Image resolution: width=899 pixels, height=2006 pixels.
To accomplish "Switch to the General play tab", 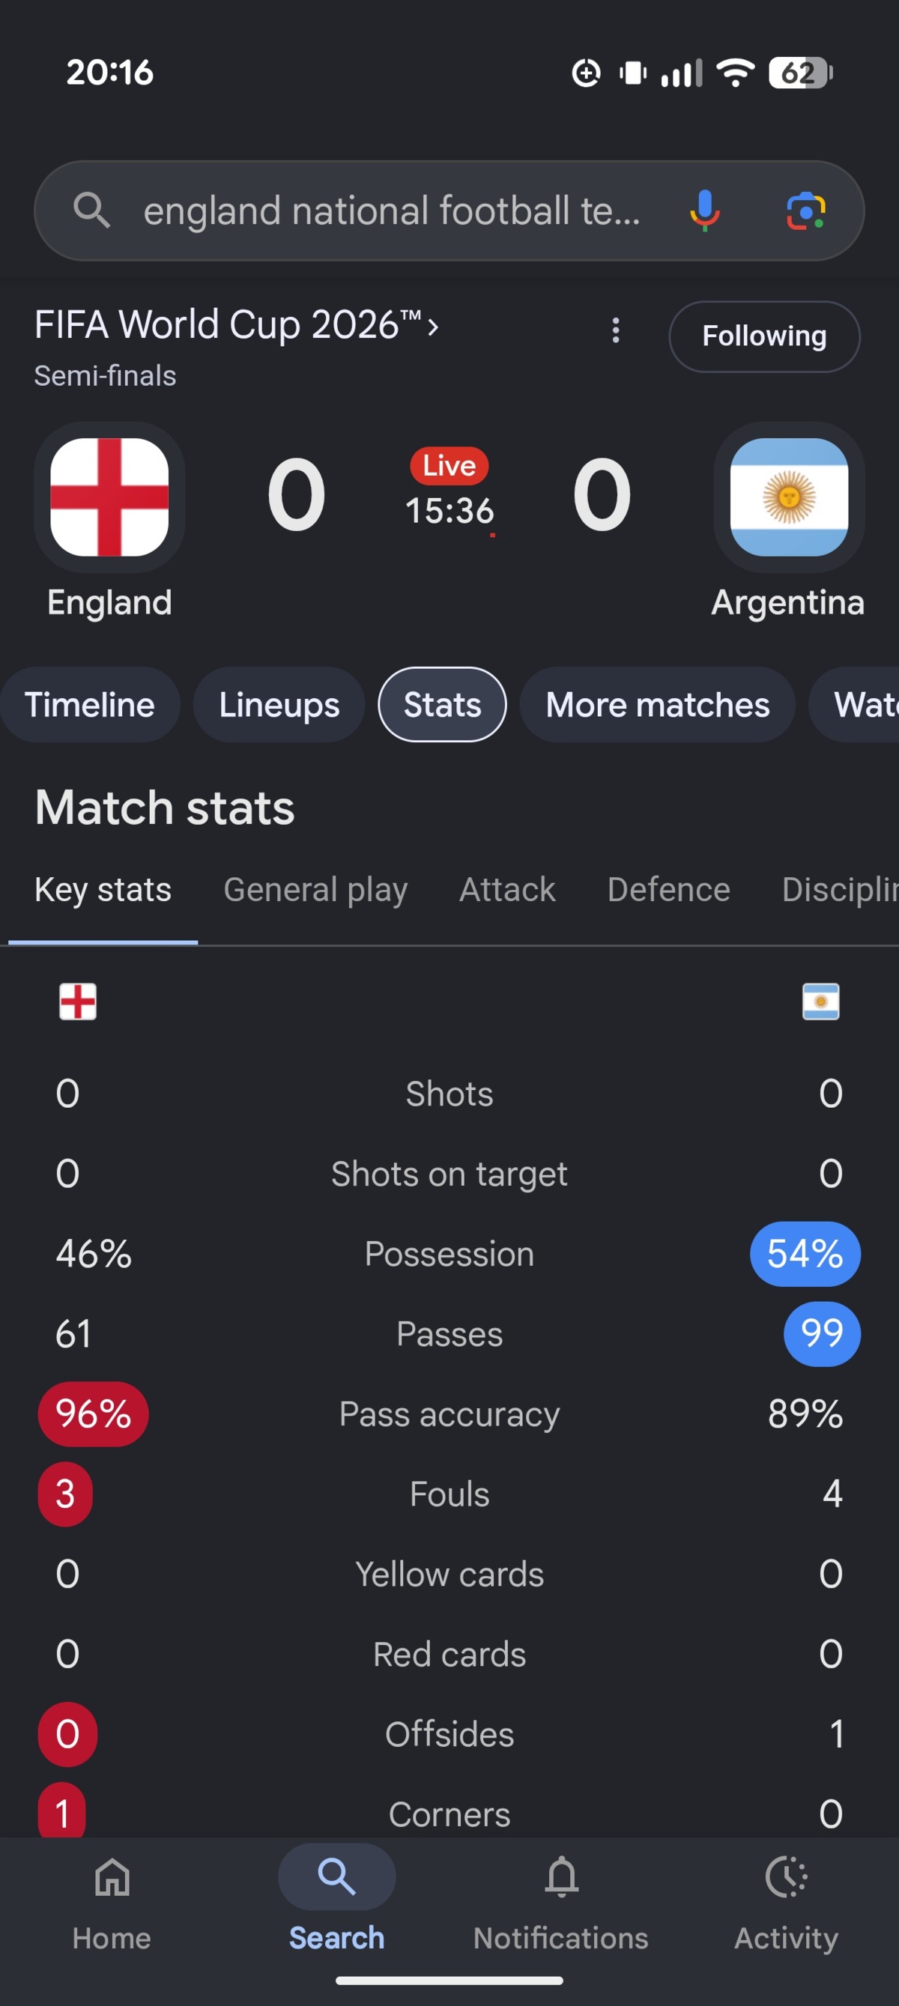I will 315,889.
